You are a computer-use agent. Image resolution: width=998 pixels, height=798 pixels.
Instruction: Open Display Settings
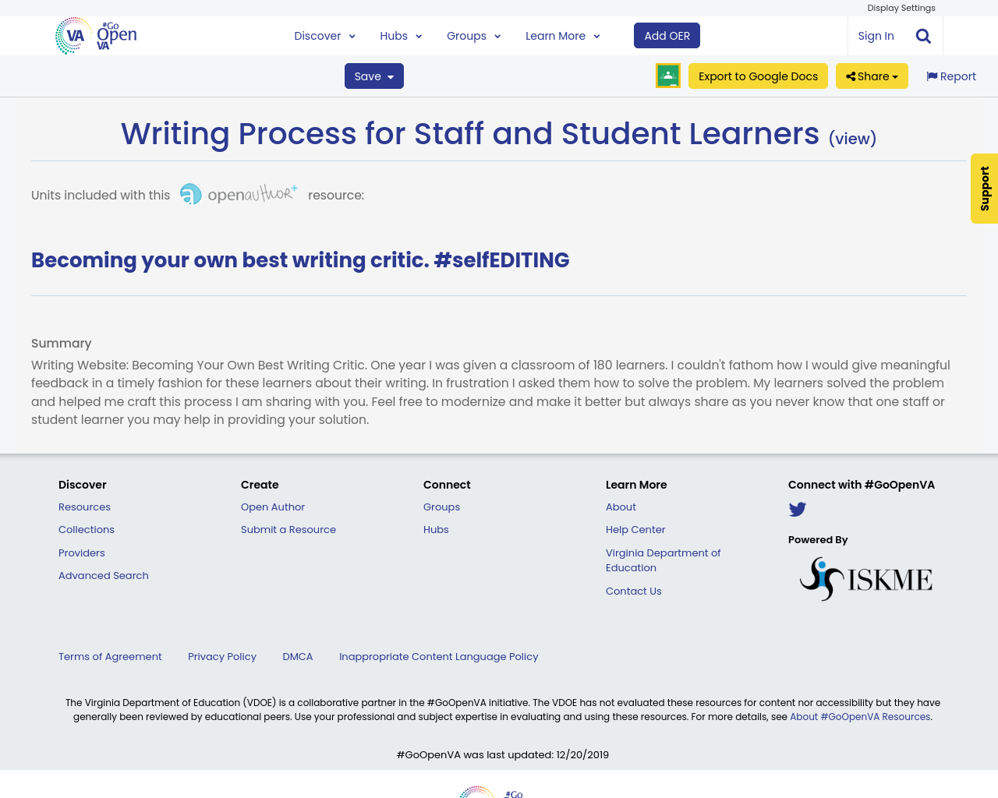pos(901,7)
